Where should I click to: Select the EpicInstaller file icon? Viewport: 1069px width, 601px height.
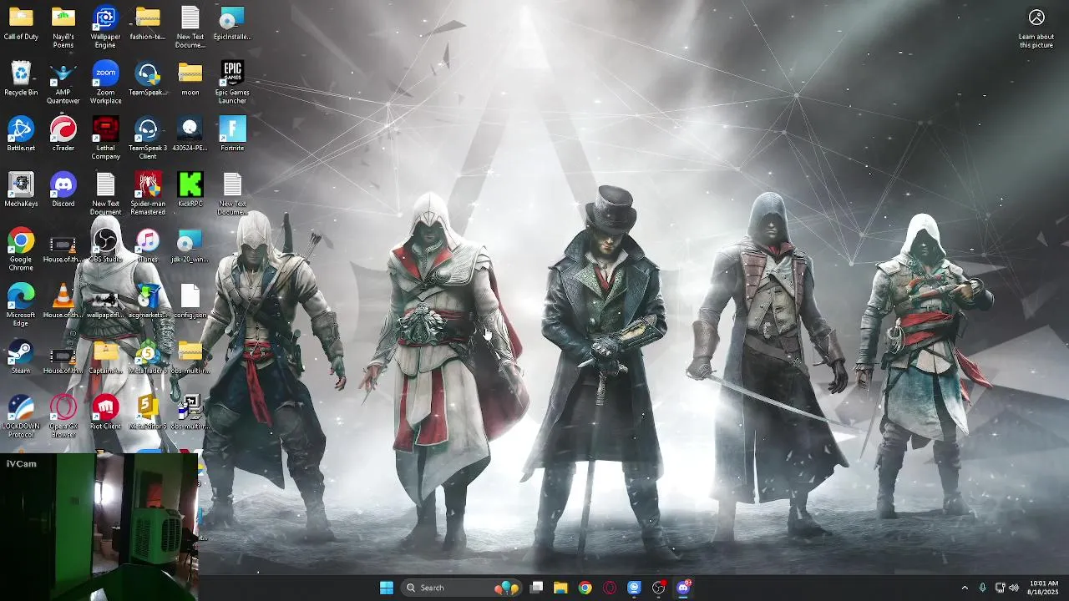[x=232, y=24]
